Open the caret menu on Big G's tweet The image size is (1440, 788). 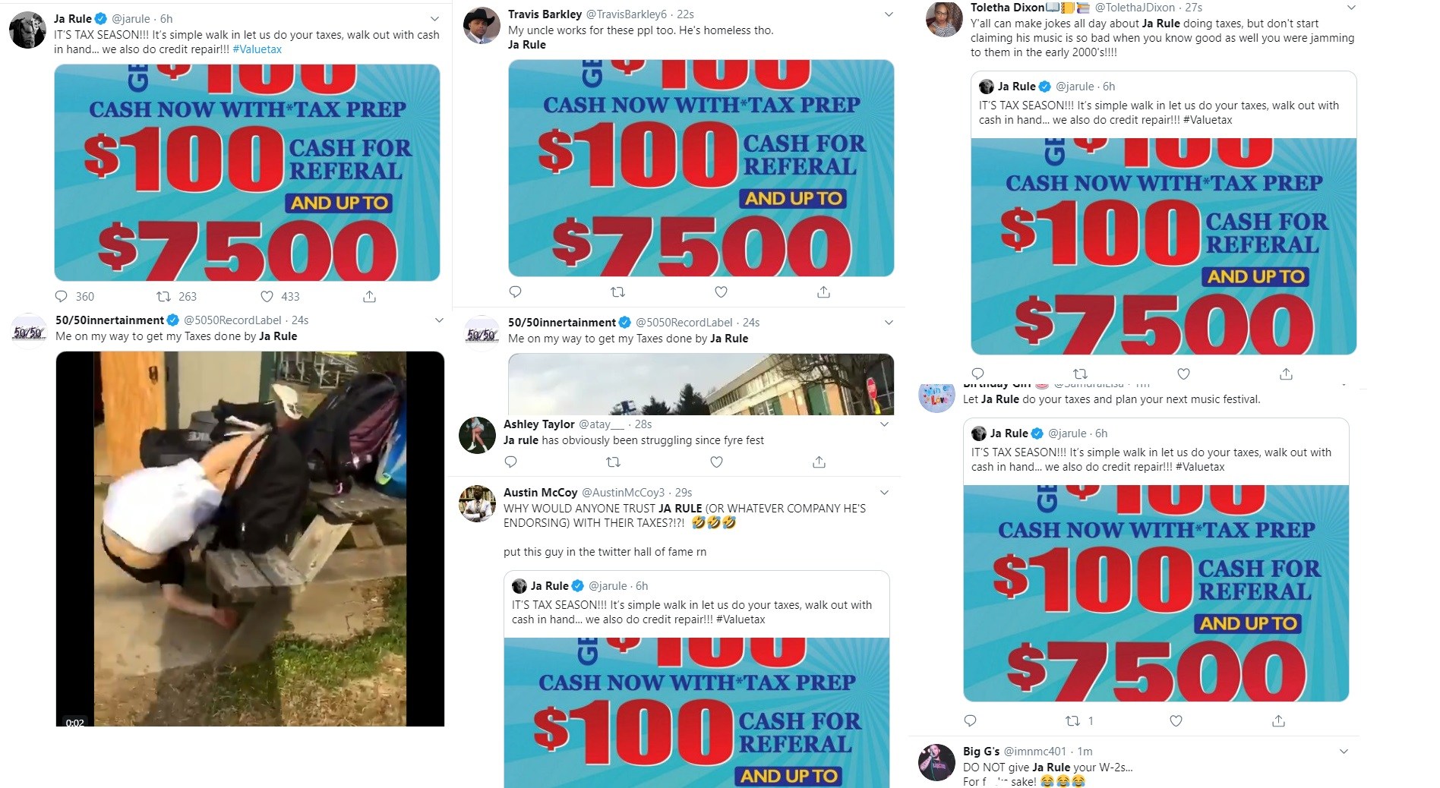pyautogui.click(x=1344, y=752)
